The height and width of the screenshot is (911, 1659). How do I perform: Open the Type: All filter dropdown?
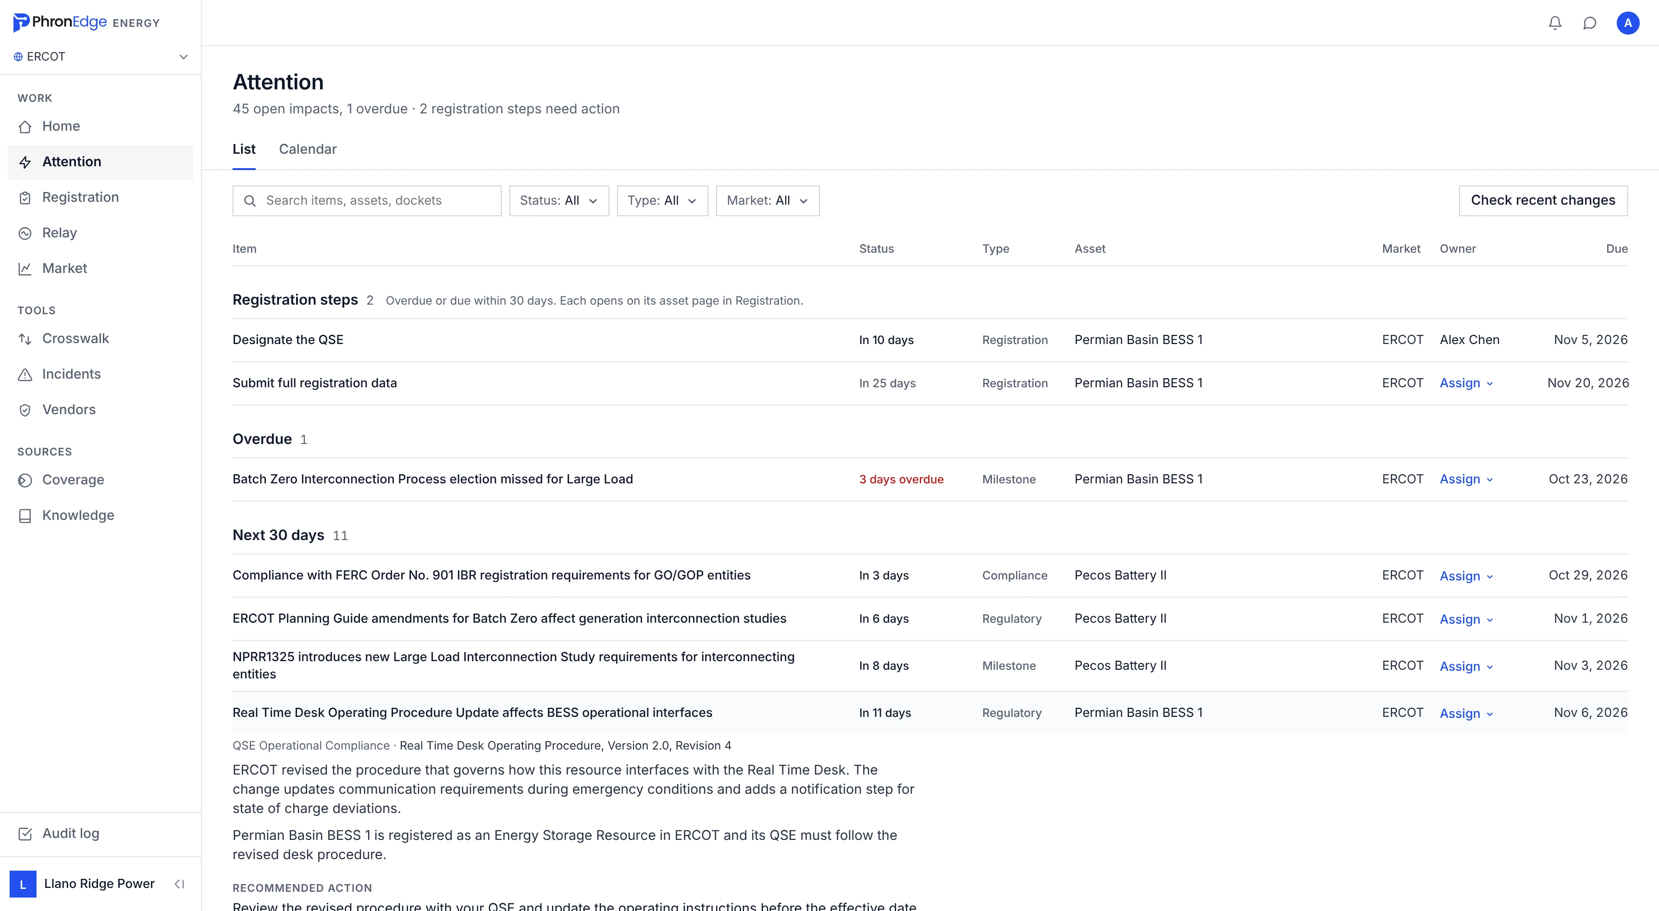[662, 201]
